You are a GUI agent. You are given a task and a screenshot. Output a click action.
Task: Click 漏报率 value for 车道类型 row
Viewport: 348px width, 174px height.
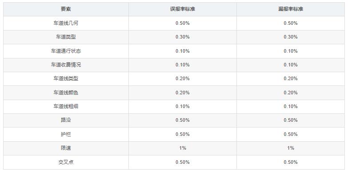pyautogui.click(x=291, y=37)
